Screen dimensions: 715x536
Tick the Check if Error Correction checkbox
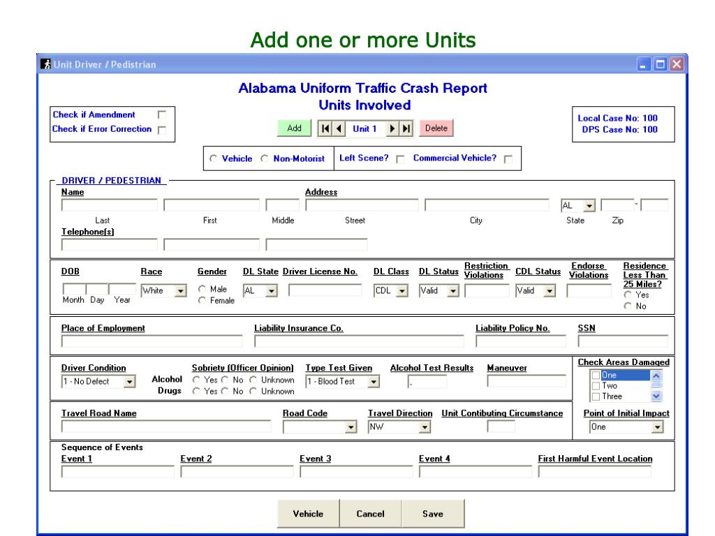161,130
